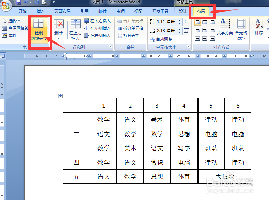Click the 三 row header cell
The height and width of the screenshot is (200, 269).
click(76, 148)
